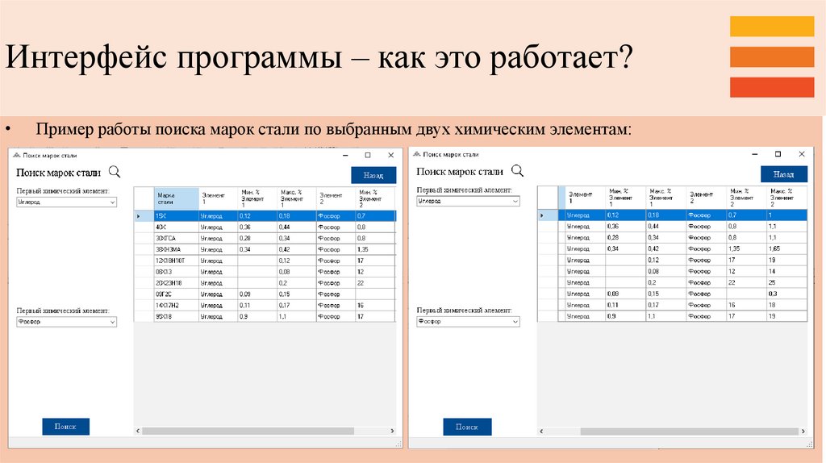Select the 14Х17Н2 steel grade cell

pyautogui.click(x=177, y=306)
